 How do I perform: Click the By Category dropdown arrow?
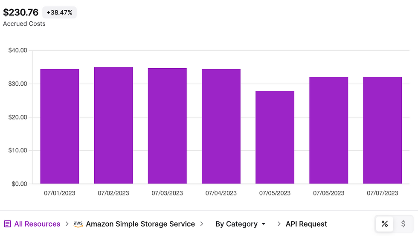(x=264, y=224)
